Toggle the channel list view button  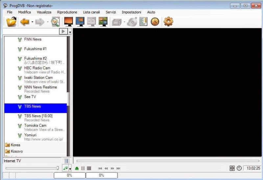click(x=67, y=161)
